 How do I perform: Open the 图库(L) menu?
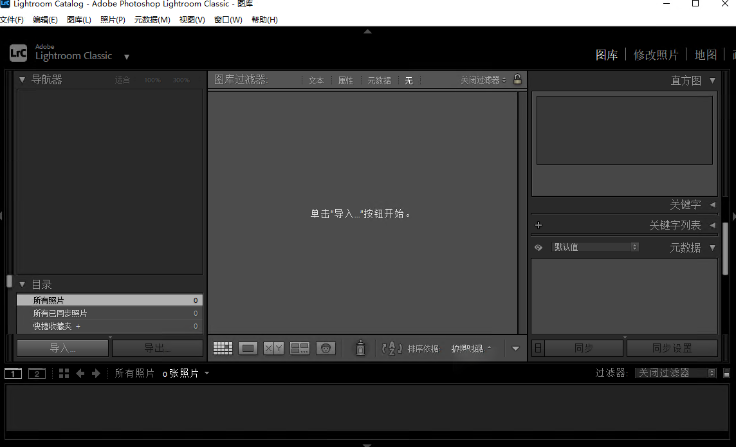(x=79, y=20)
